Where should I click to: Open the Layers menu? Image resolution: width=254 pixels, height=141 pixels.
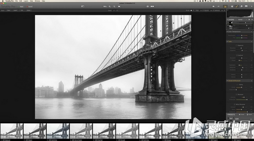tap(26, 1)
